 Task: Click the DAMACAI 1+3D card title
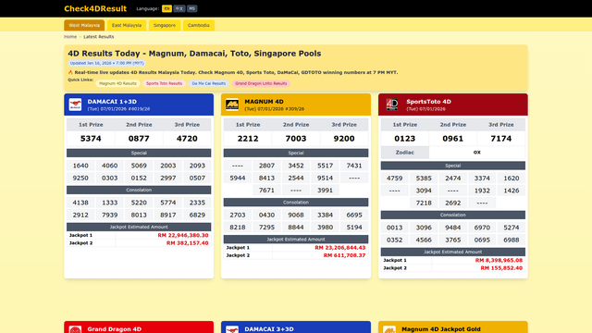pyautogui.click(x=112, y=102)
